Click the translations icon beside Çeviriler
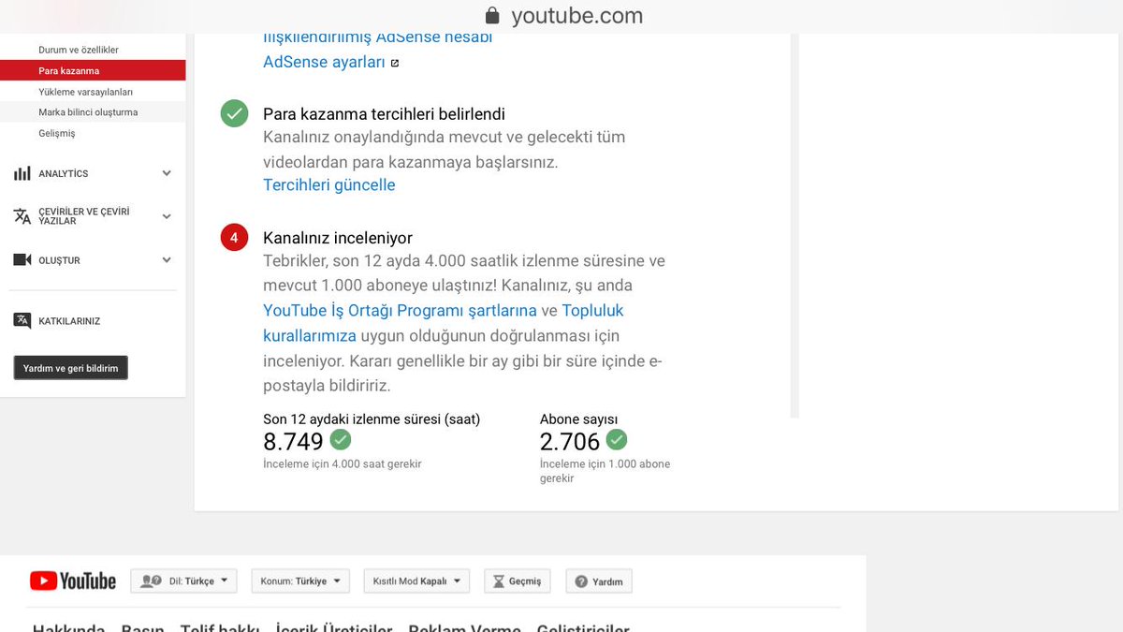 click(22, 216)
